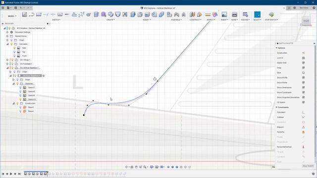
Task: Select the Revolve tool icon
Action: [110, 14]
